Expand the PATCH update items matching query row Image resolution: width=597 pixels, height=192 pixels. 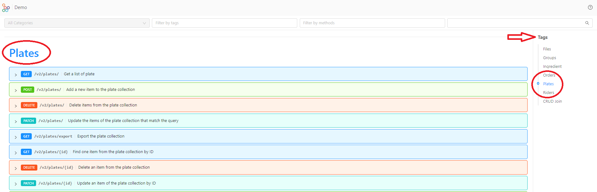pyautogui.click(x=16, y=121)
